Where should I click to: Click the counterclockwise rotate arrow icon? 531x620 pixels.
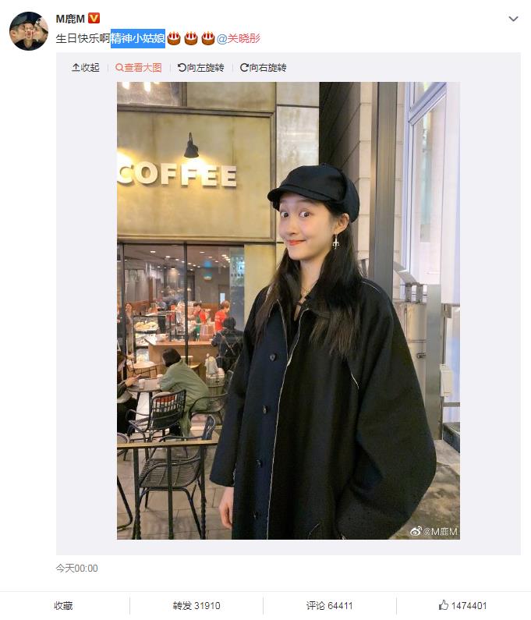182,68
